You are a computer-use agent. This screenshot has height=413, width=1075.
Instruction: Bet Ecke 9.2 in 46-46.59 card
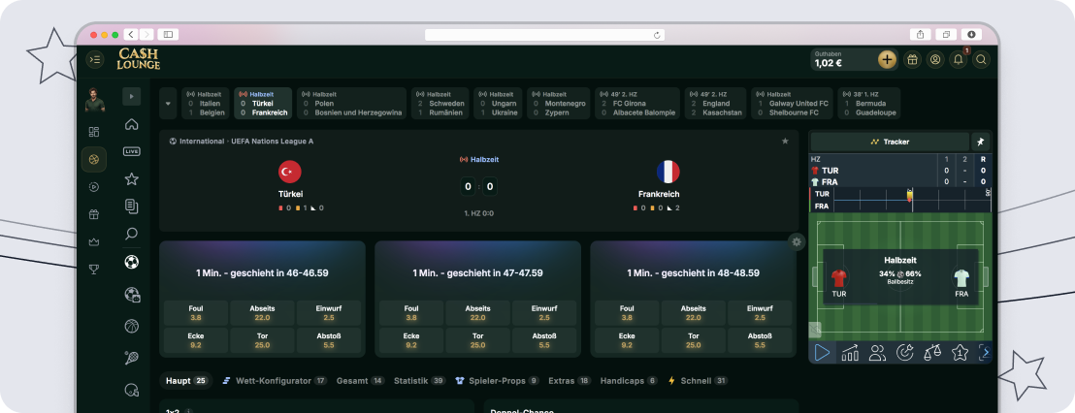(195, 340)
